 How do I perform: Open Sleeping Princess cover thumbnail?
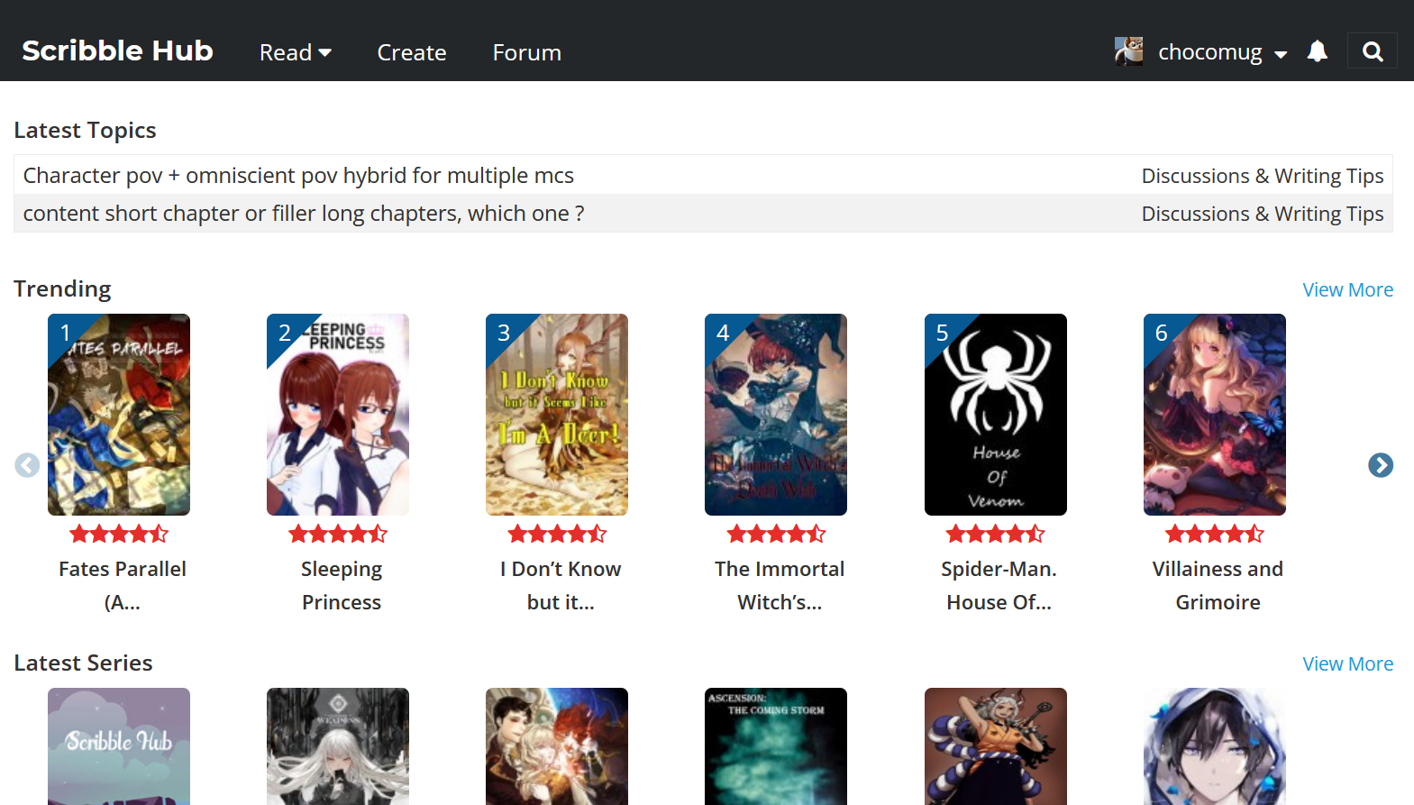coord(338,415)
